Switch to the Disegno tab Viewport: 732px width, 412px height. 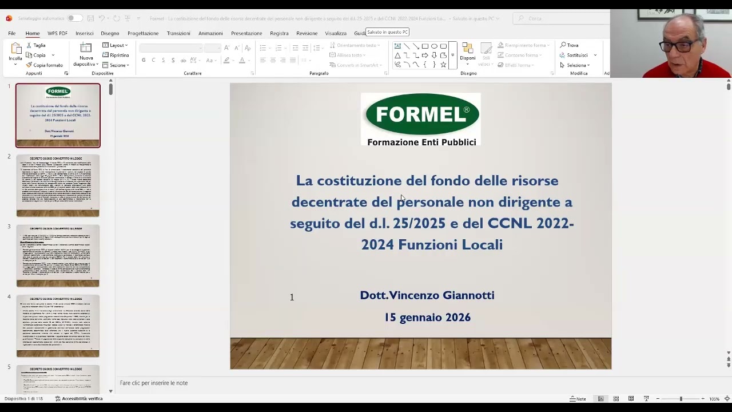[x=110, y=33]
